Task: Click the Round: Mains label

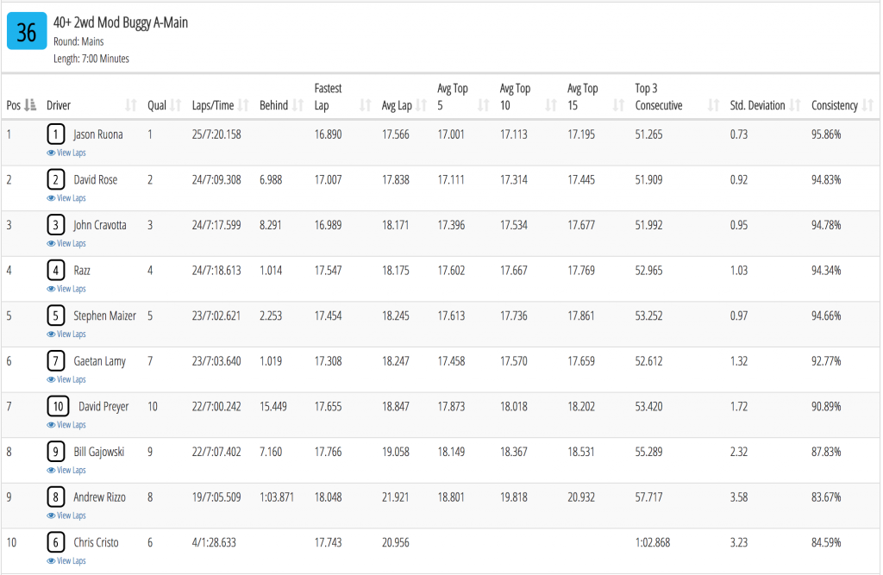Action: click(x=78, y=41)
